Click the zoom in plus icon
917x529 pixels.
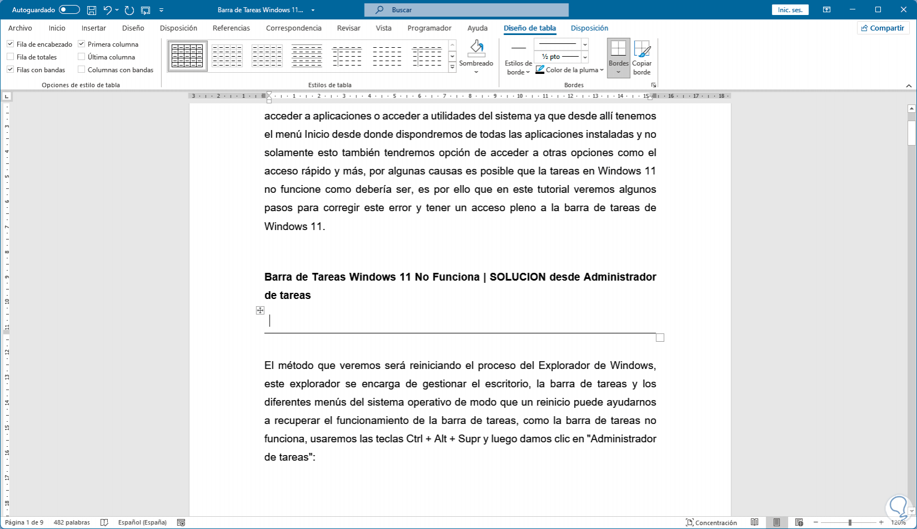click(x=881, y=522)
